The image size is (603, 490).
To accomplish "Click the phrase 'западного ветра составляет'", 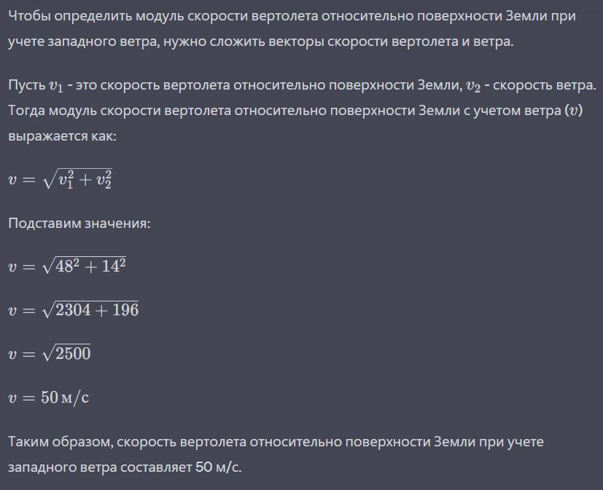I will tap(100, 467).
